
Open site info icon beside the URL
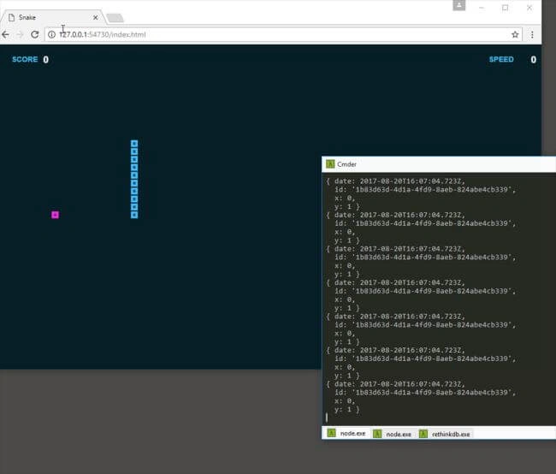tap(52, 34)
